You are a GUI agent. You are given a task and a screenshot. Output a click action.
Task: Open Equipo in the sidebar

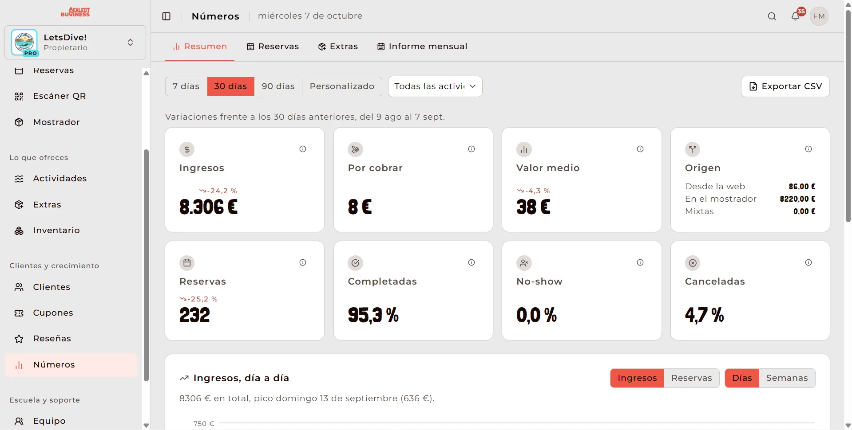pyautogui.click(x=71, y=421)
